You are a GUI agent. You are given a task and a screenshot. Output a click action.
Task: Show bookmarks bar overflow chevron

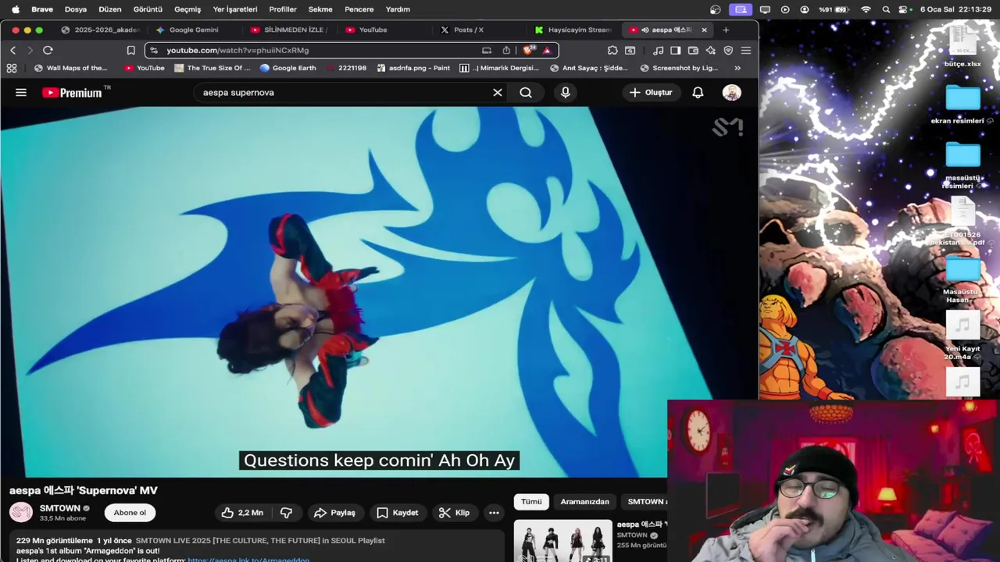[737, 68]
